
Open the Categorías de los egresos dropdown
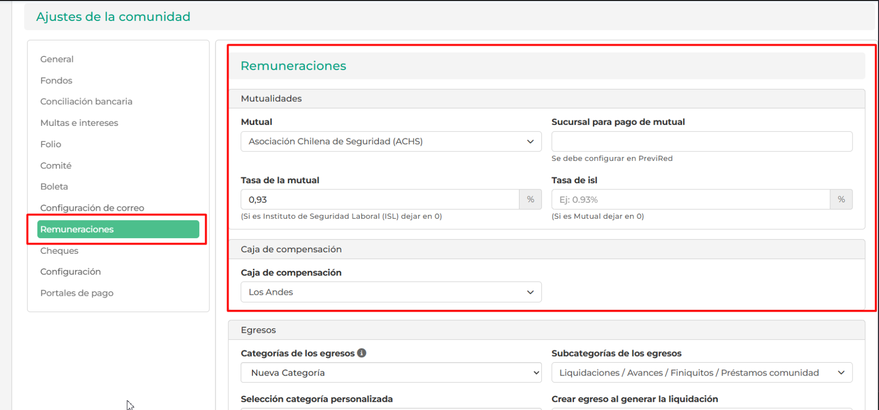[x=391, y=373]
